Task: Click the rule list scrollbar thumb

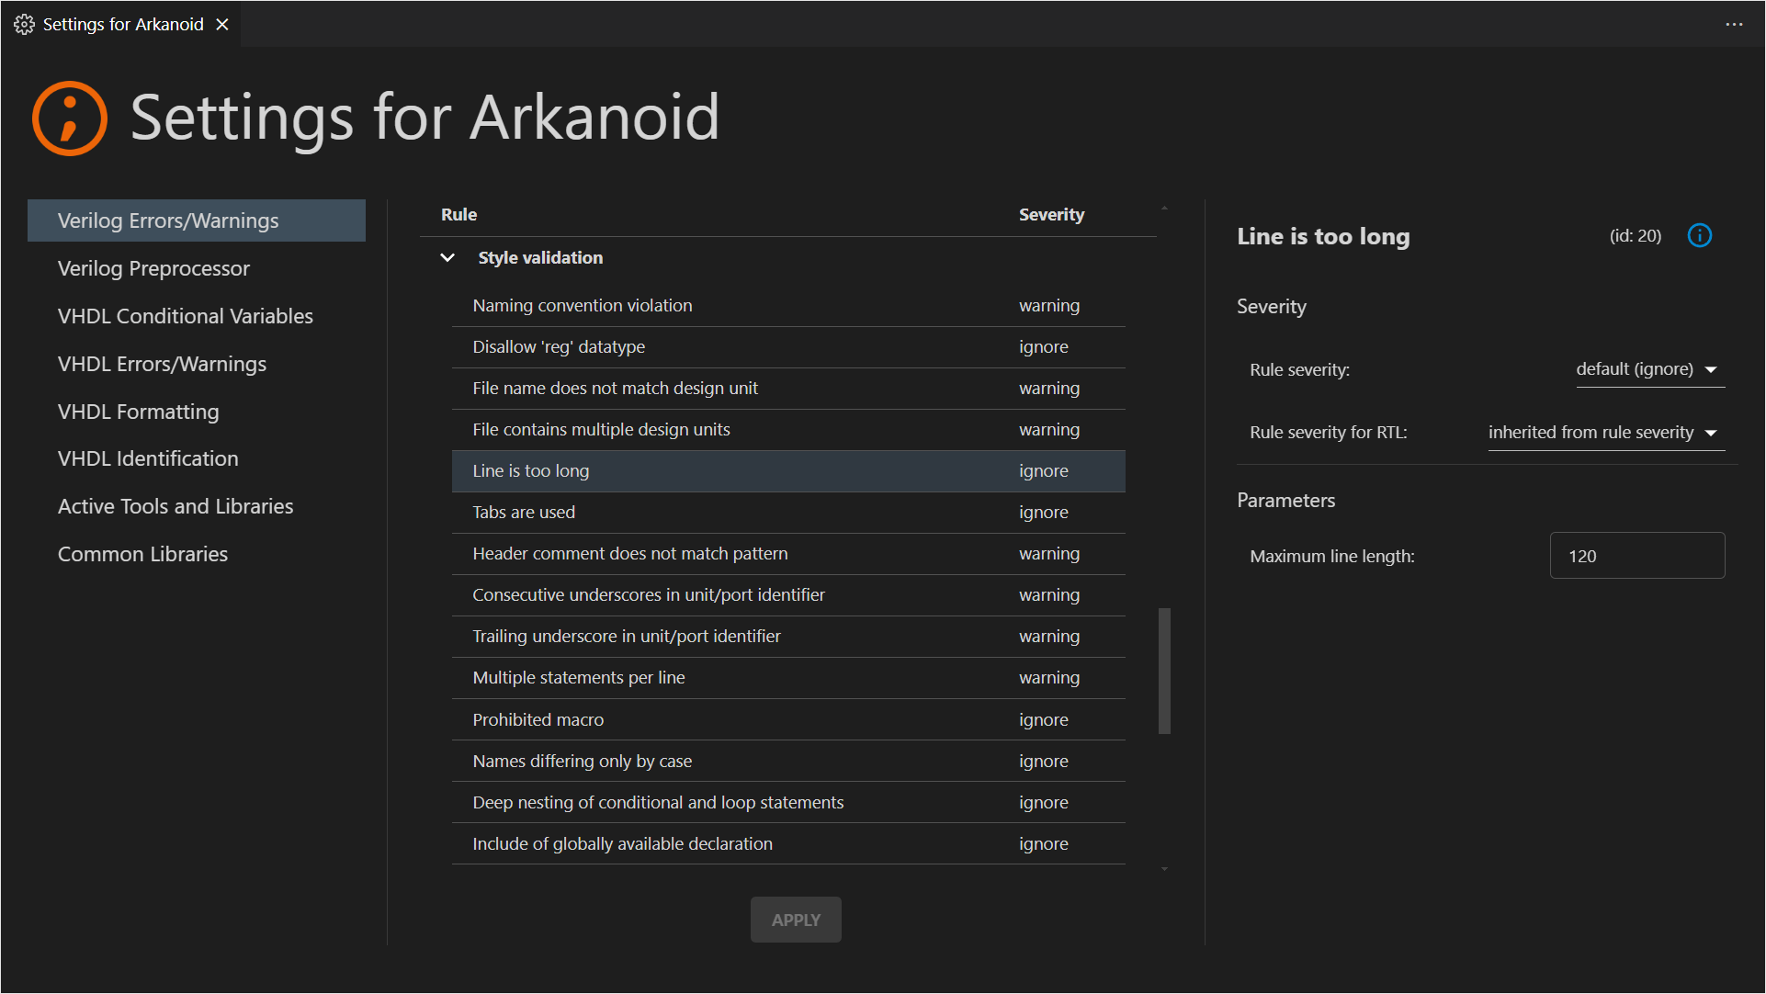Action: 1164,671
